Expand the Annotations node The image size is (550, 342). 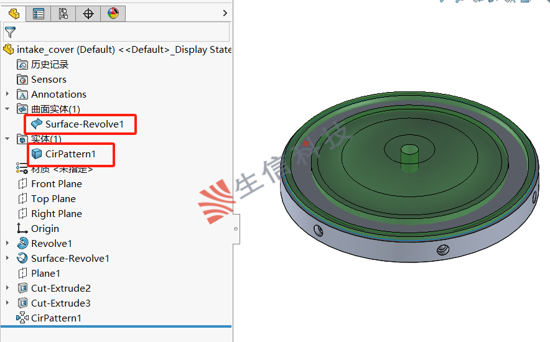7,95
